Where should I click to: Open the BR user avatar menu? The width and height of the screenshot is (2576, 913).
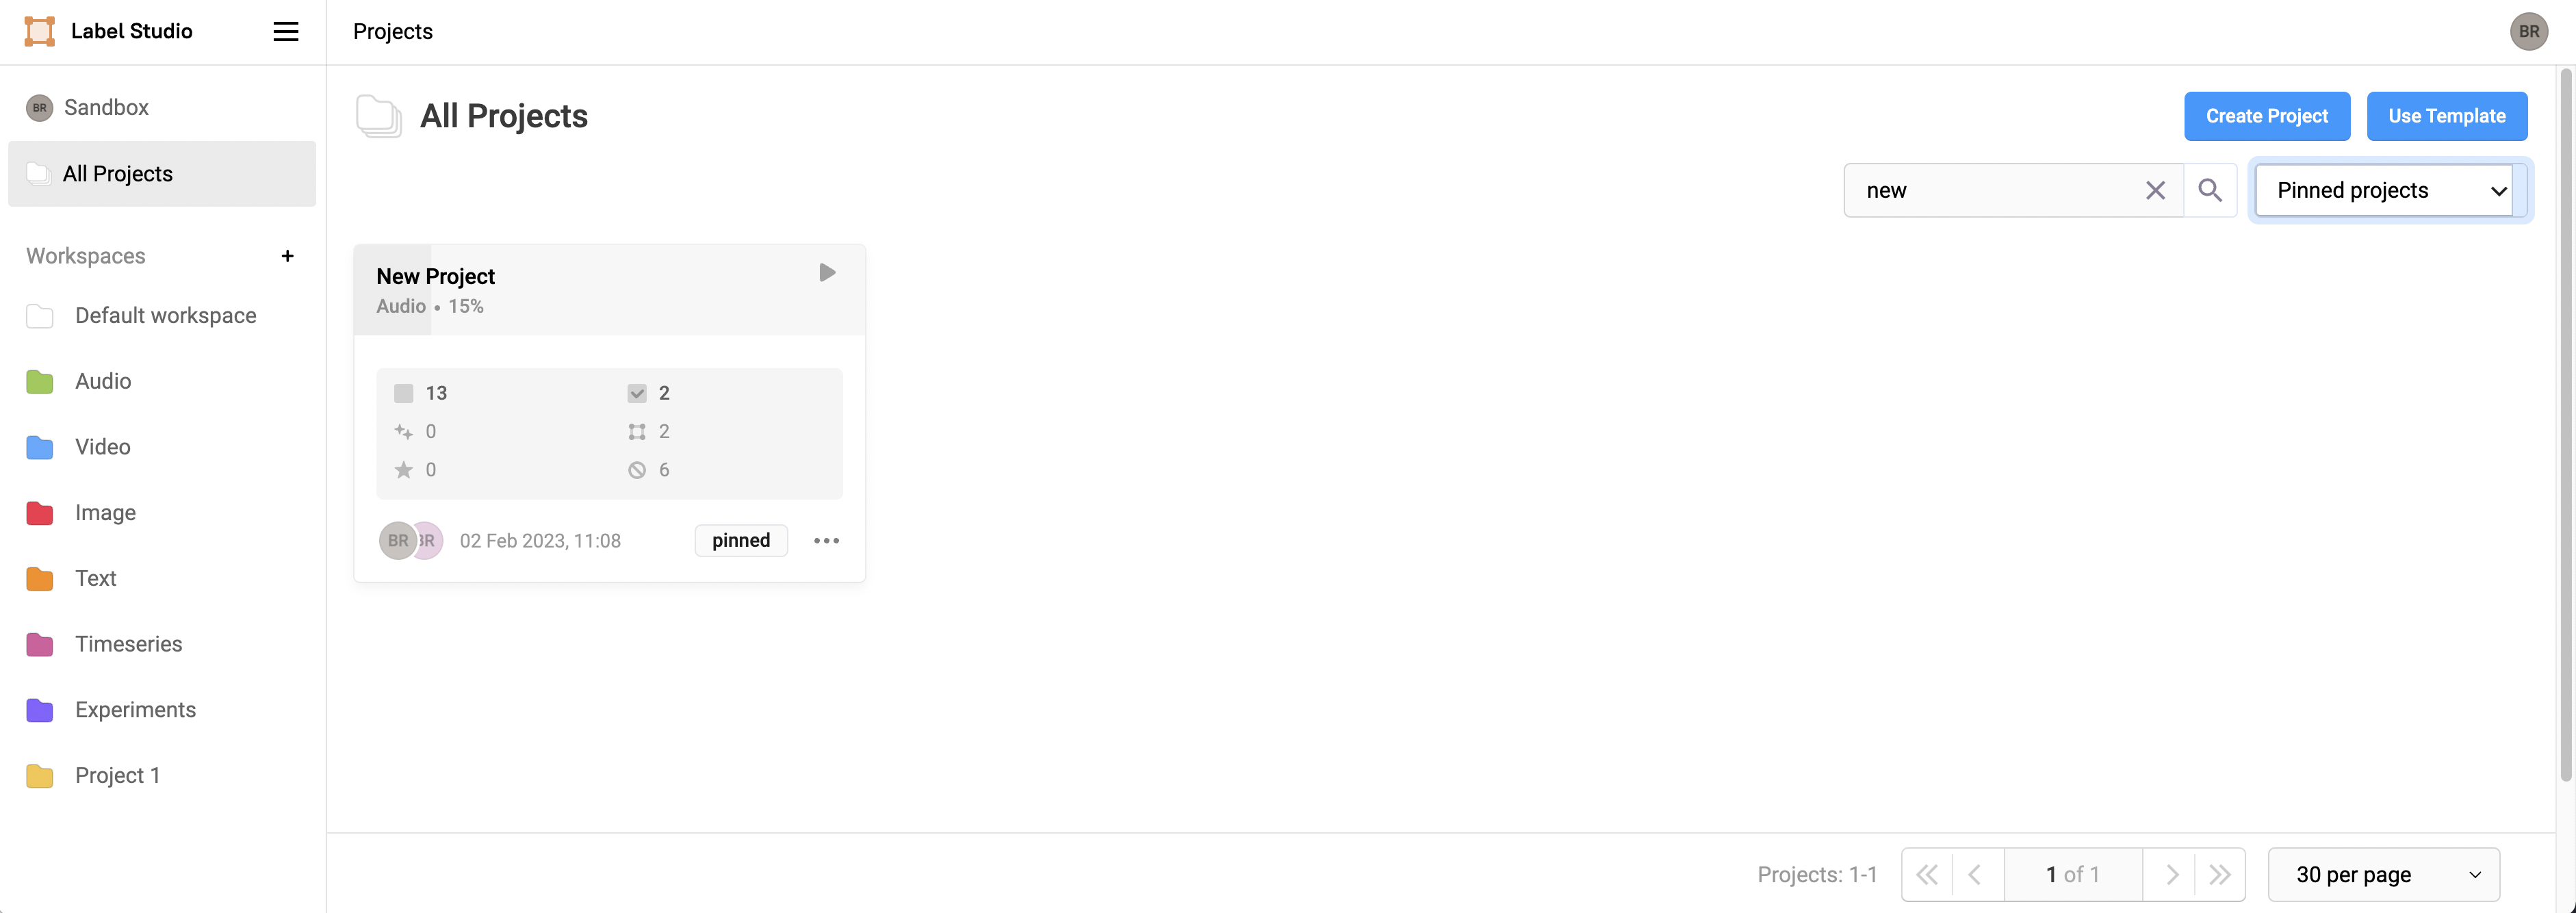tap(2528, 32)
